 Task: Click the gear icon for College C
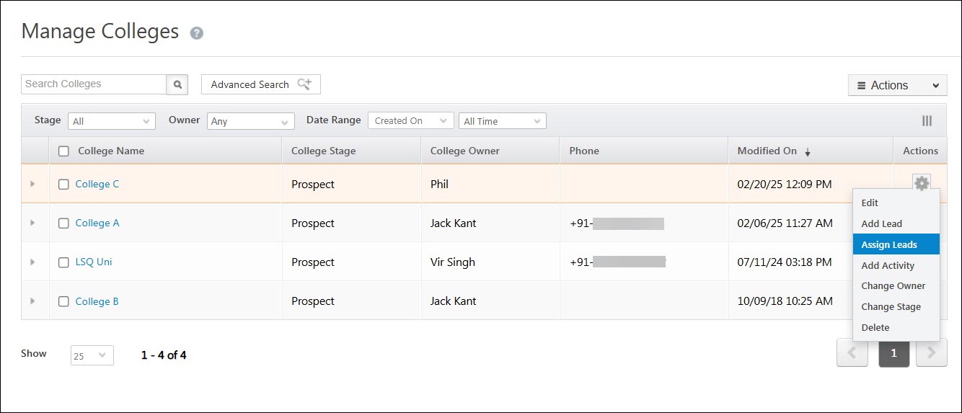click(x=921, y=184)
